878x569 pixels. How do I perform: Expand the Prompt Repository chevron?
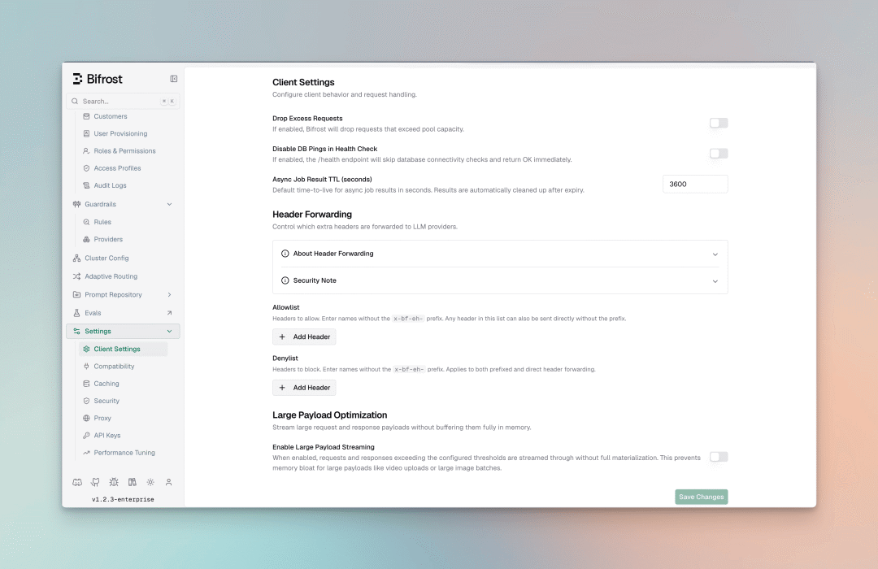pyautogui.click(x=169, y=294)
